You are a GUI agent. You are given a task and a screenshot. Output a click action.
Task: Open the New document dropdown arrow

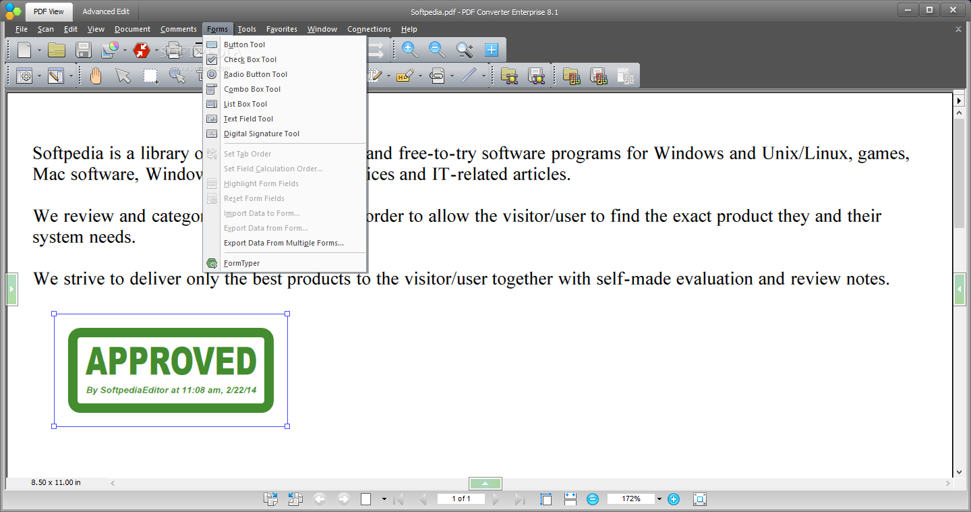pos(39,51)
